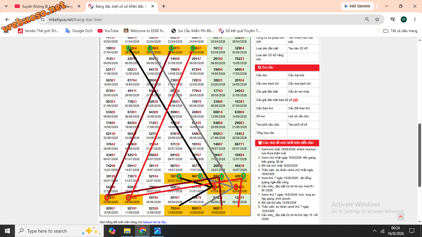
Task: Launch Copilot from the taskbar
Action: click(112, 231)
